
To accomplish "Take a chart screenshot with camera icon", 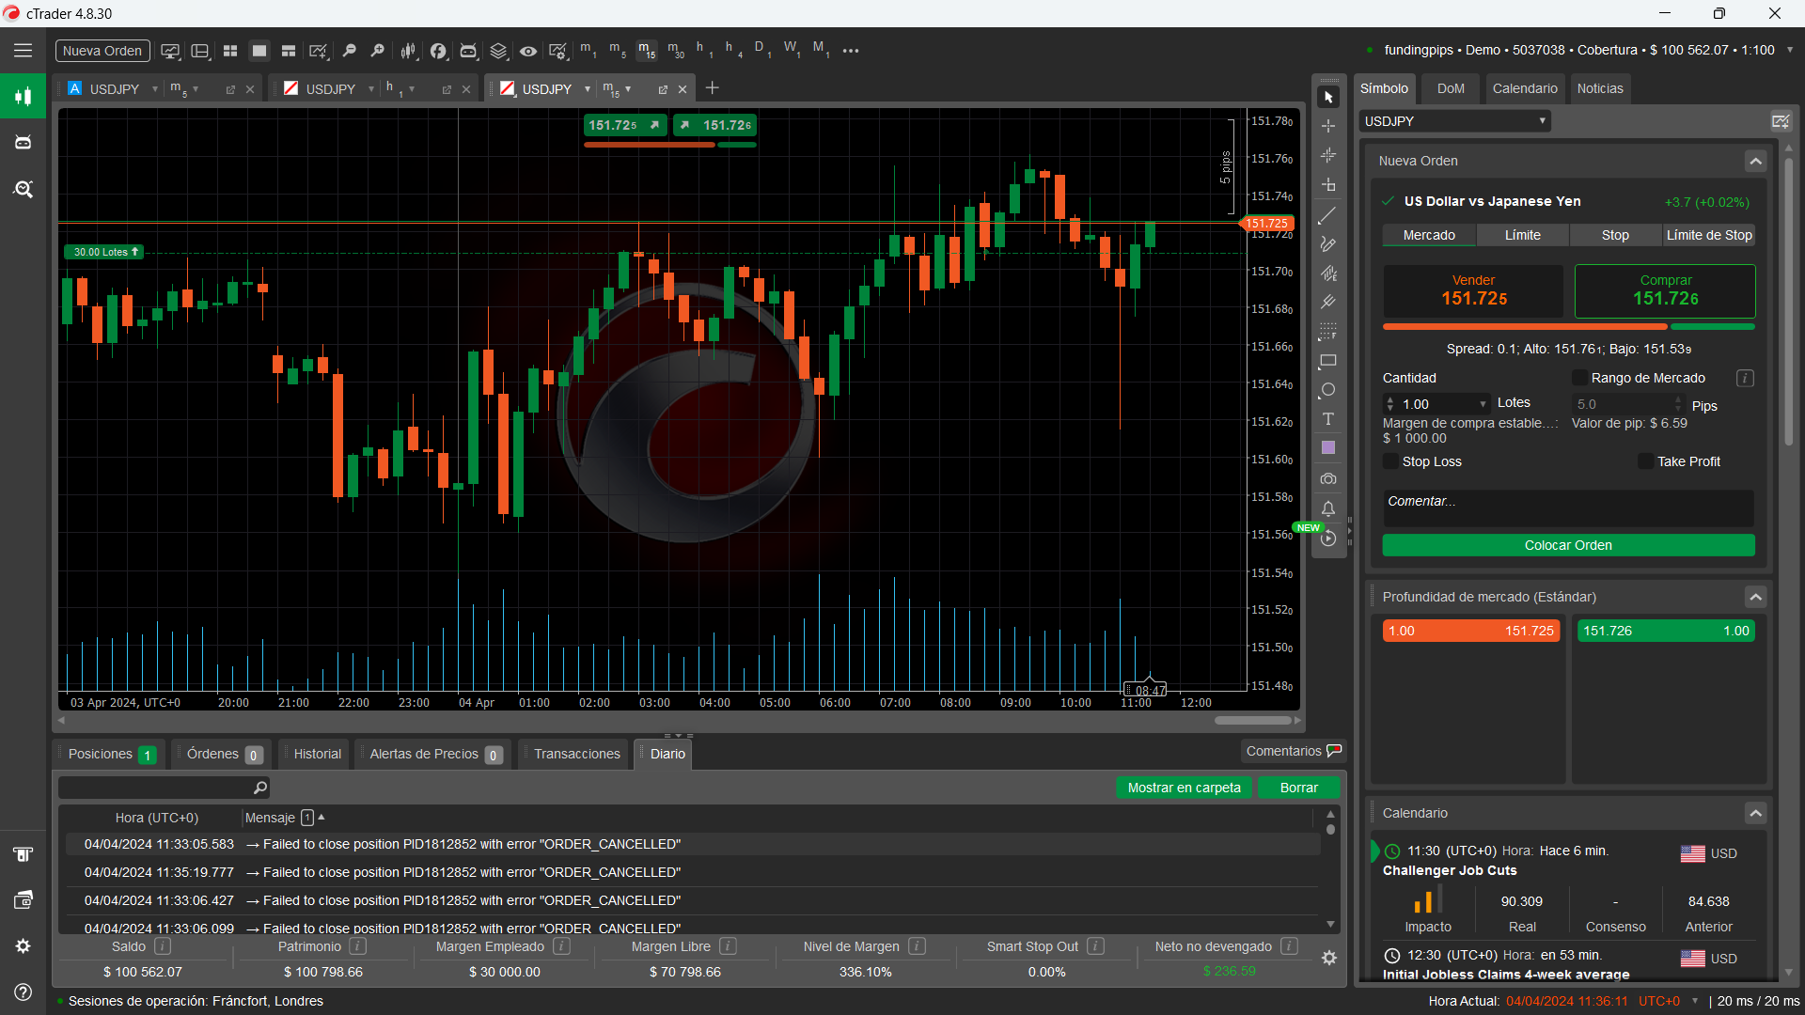I will 1328,479.
